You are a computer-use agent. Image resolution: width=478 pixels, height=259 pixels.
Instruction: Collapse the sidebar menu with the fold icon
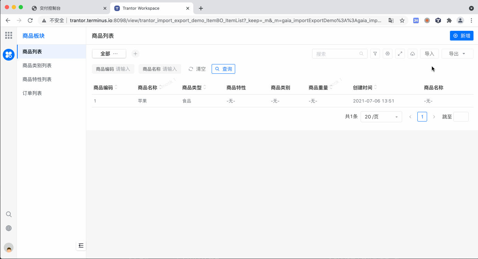coord(81,245)
